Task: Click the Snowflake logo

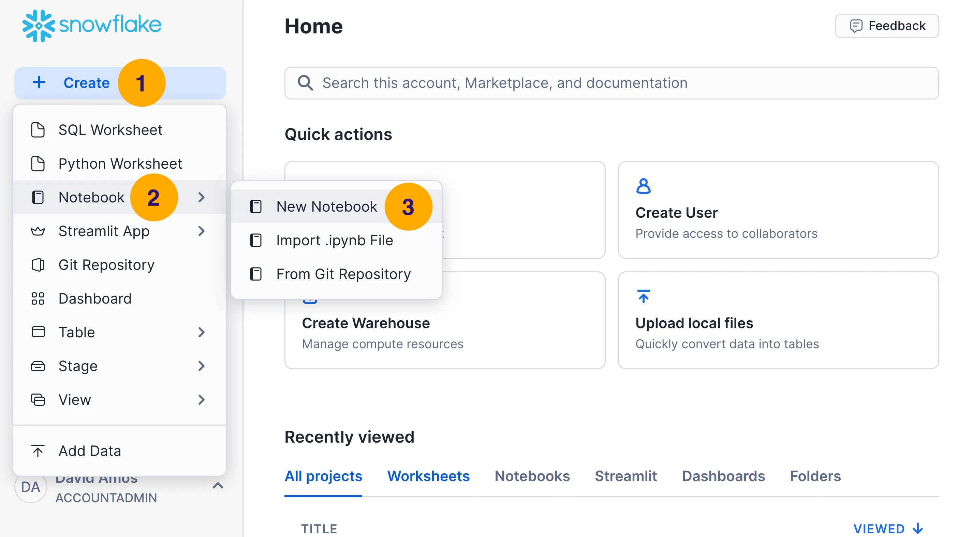Action: 92,25
